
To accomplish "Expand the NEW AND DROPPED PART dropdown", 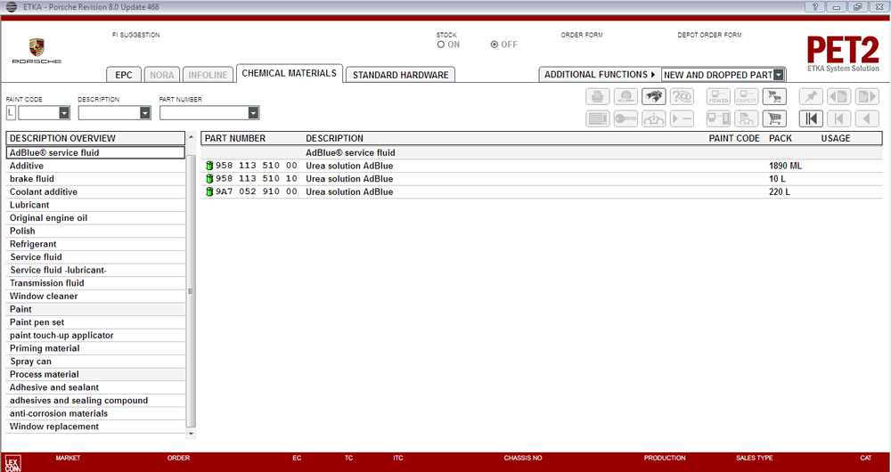I will point(779,75).
